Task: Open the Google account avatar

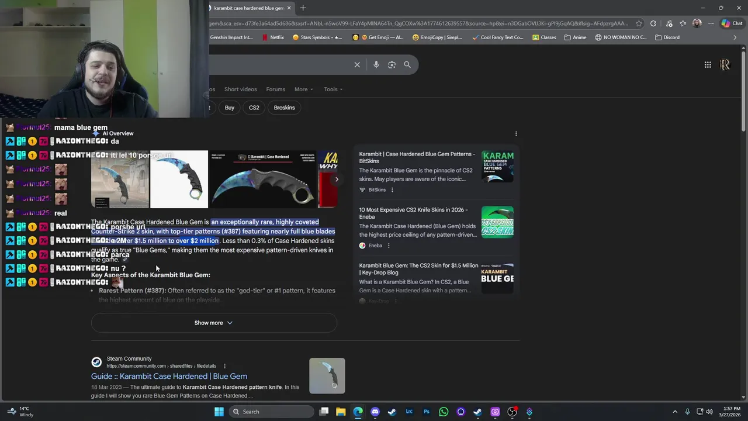Action: [725, 65]
